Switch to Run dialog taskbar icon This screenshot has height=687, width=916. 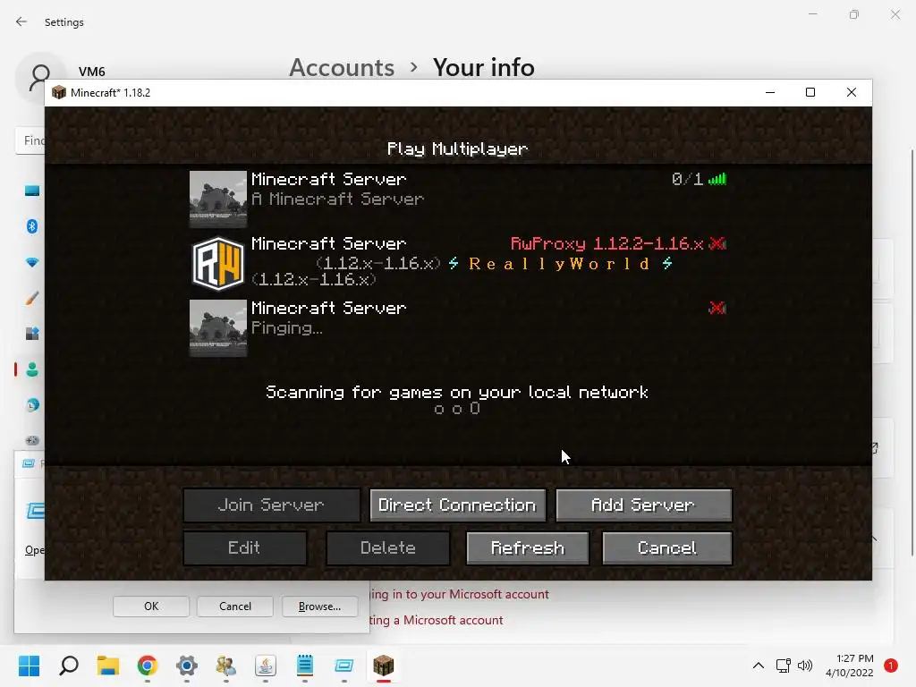[x=344, y=666]
